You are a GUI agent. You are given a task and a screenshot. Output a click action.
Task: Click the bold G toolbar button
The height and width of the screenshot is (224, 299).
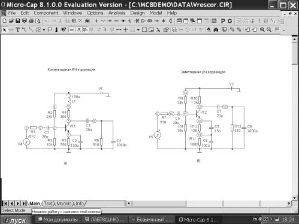tap(229, 21)
